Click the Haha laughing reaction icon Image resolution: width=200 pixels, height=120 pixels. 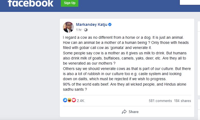pyautogui.click(x=69, y=100)
